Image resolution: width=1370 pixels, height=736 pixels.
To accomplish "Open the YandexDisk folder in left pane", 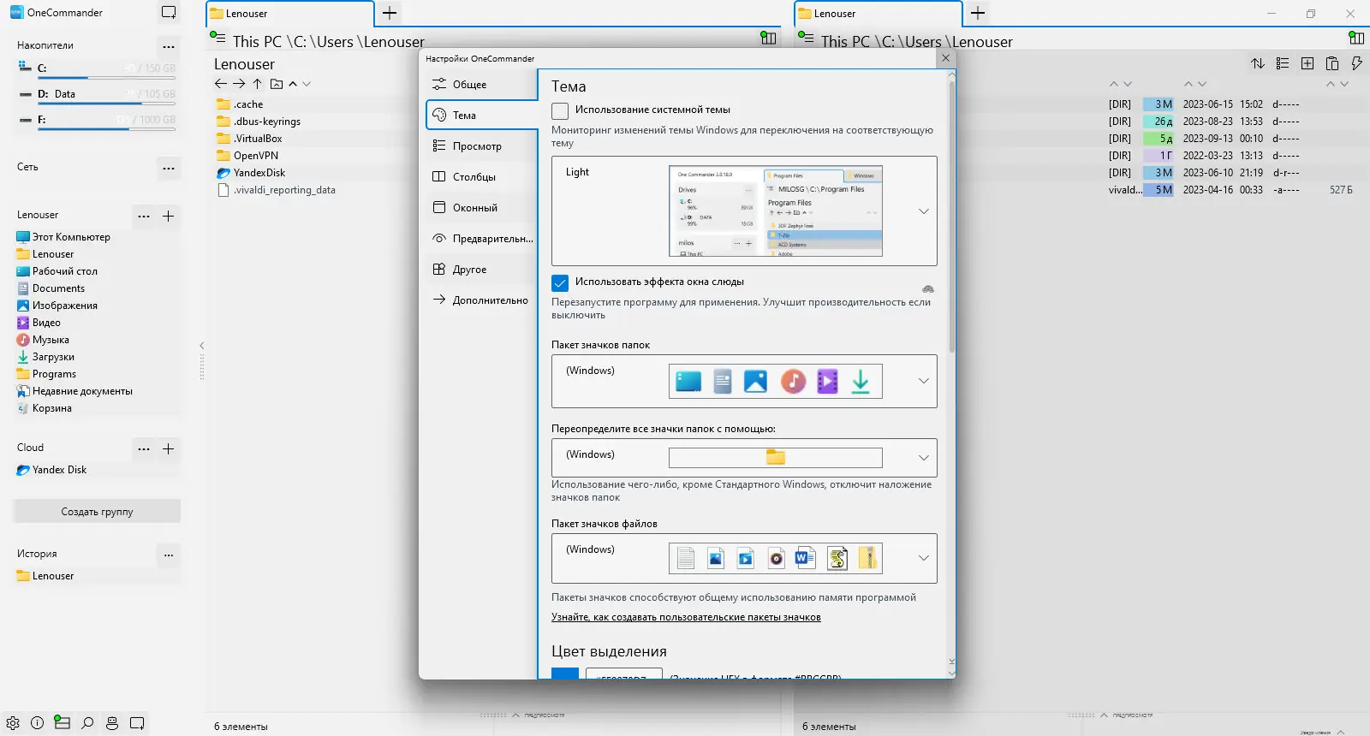I will (259, 173).
